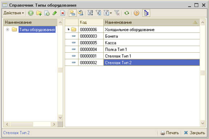
Task: Click code cell 00000005
Action: (x=91, y=43)
